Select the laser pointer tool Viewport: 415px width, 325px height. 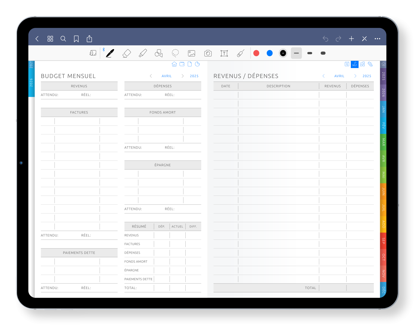coord(240,53)
